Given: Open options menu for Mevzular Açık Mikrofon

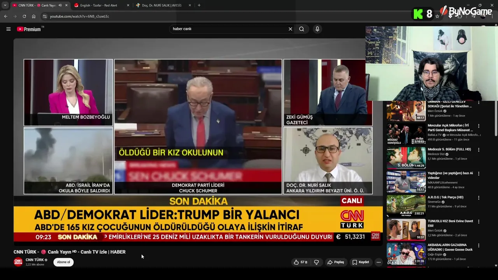Looking at the screenshot, I should [x=479, y=126].
